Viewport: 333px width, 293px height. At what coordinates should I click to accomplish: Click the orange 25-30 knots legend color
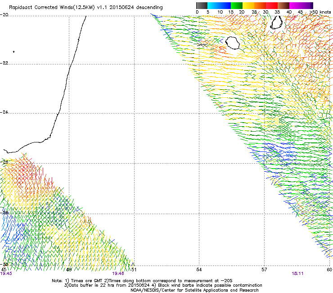click(260, 5)
